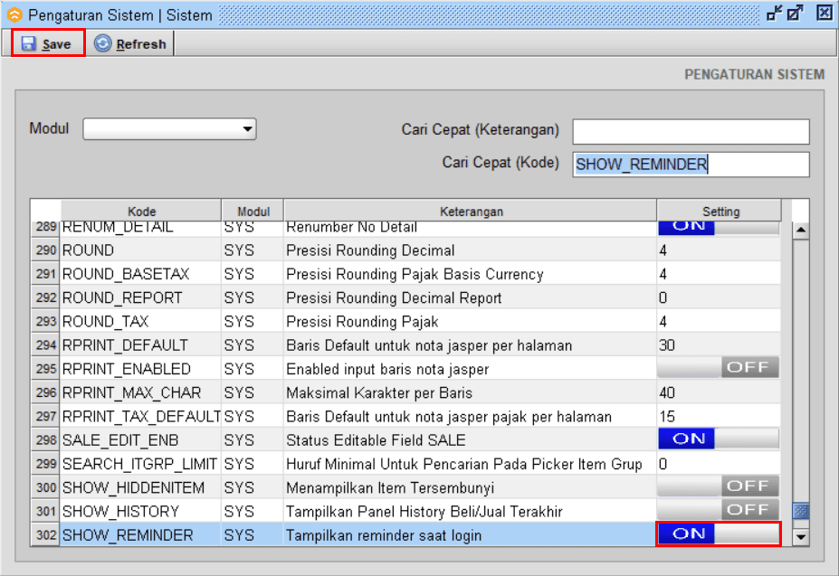This screenshot has width=839, height=576.
Task: Click 'Menampilkan Item Tersembunyi' description
Action: coord(471,487)
